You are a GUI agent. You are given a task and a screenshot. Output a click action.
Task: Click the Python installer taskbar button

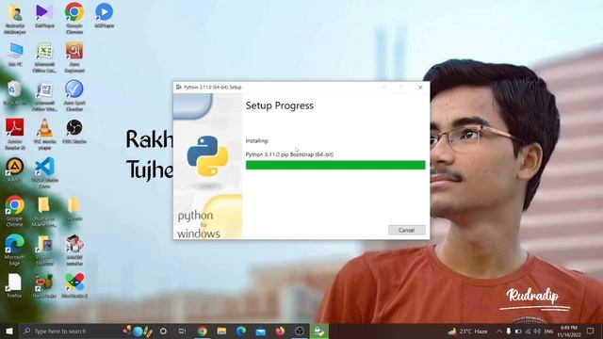tap(319, 331)
